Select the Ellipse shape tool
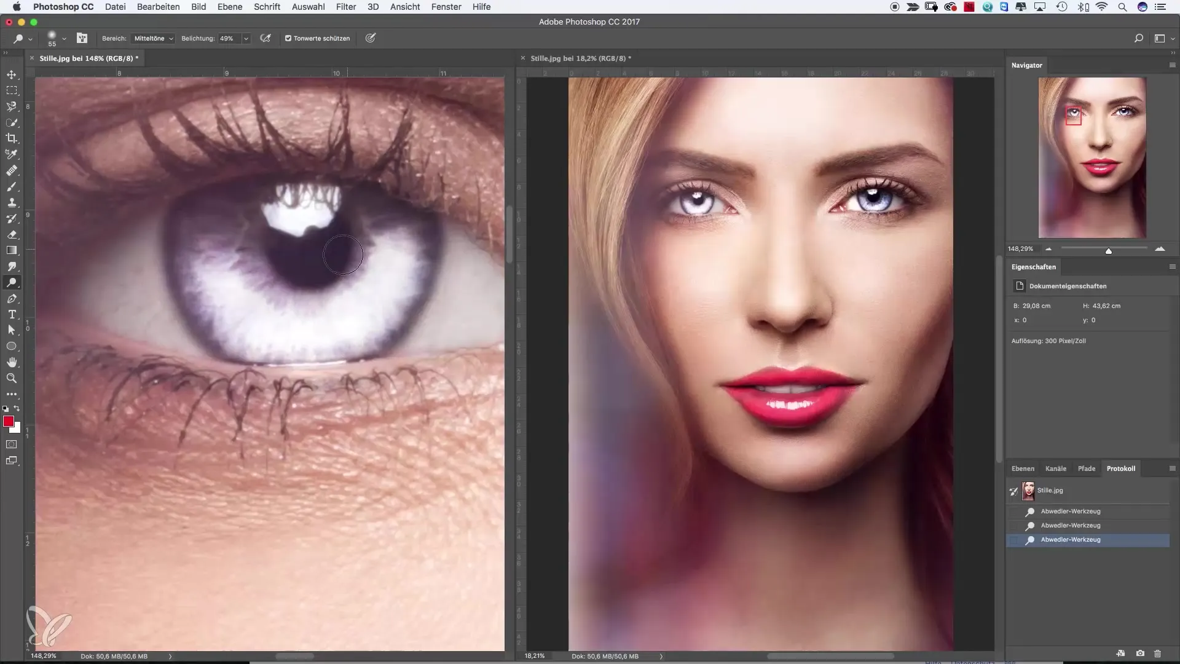The width and height of the screenshot is (1180, 664). (x=12, y=346)
